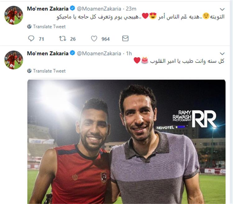This screenshot has height=204, width=233.
Task: Open the attached stadium photo
Action: [x=126, y=141]
